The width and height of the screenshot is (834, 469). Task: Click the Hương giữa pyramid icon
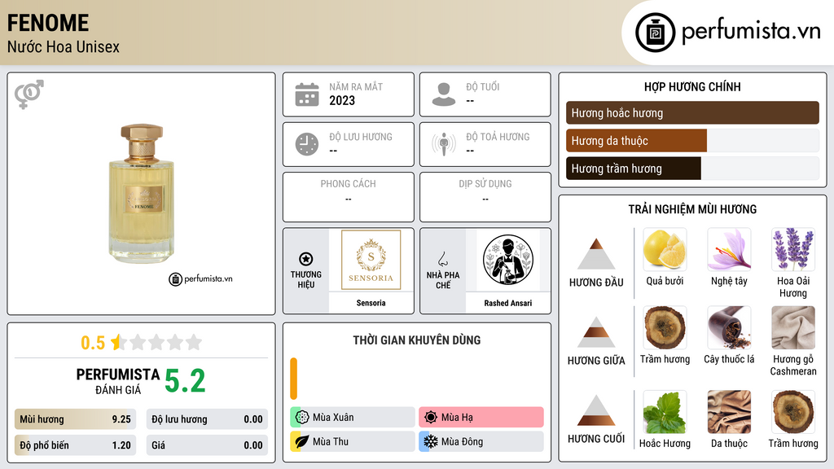pyautogui.click(x=596, y=332)
